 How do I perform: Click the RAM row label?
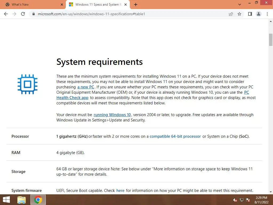[16, 152]
